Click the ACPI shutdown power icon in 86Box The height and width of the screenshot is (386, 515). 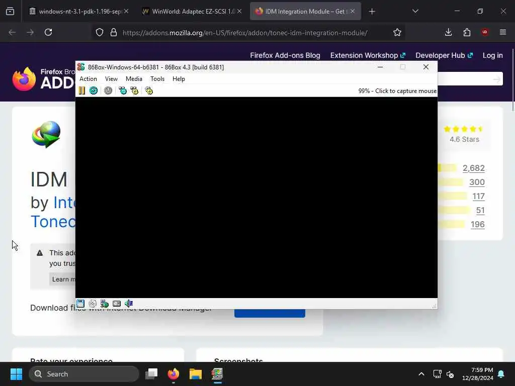[108, 90]
